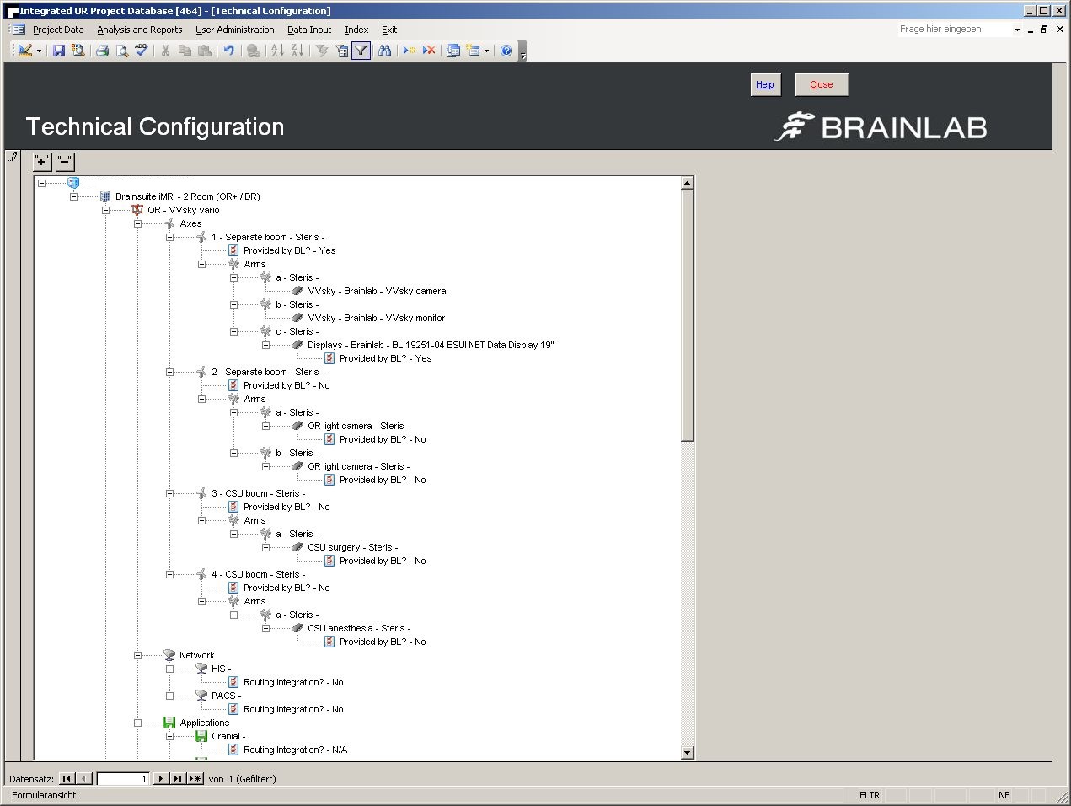Viewport: 1071px width, 806px height.
Task: Click the Sort Descending Z-A icon
Action: tap(297, 51)
